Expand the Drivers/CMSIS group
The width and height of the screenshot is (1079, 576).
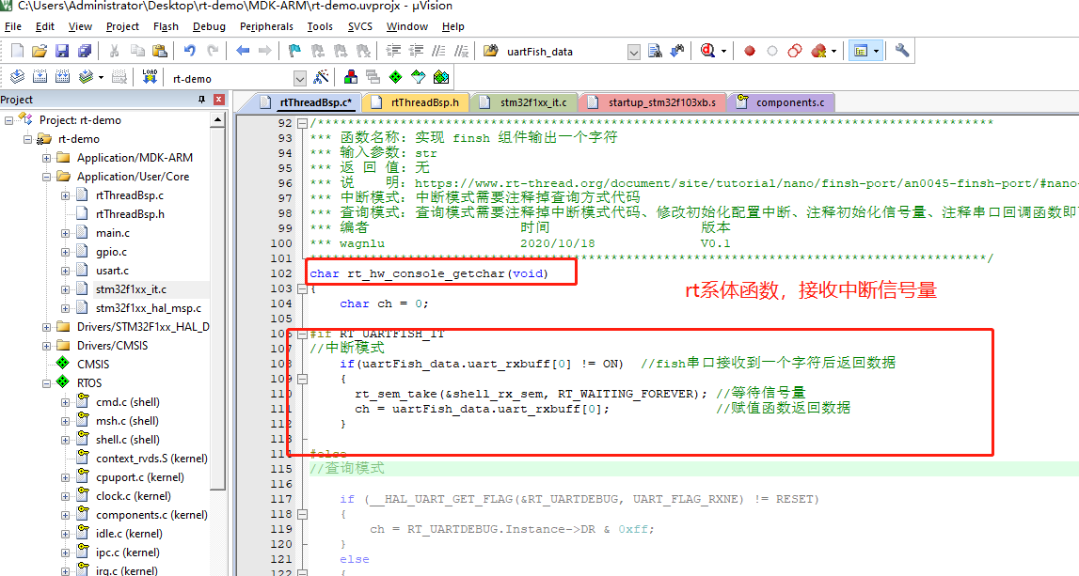click(46, 346)
